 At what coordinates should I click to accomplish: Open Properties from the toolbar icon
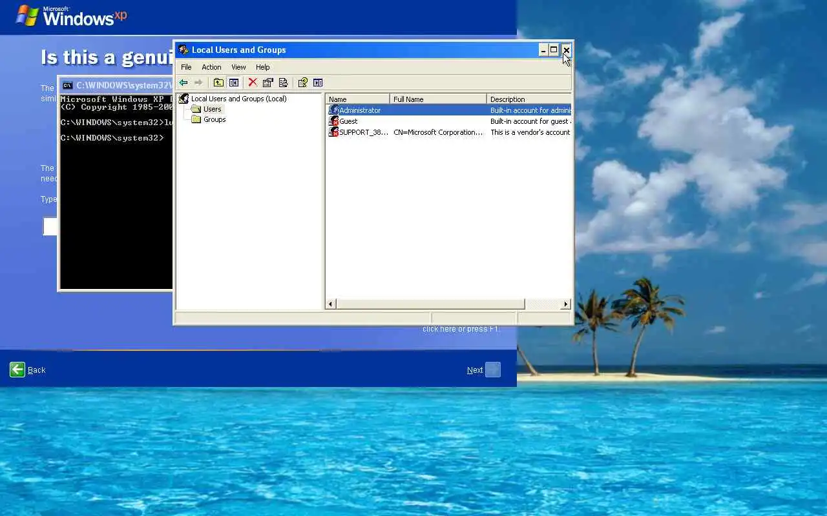(x=268, y=83)
